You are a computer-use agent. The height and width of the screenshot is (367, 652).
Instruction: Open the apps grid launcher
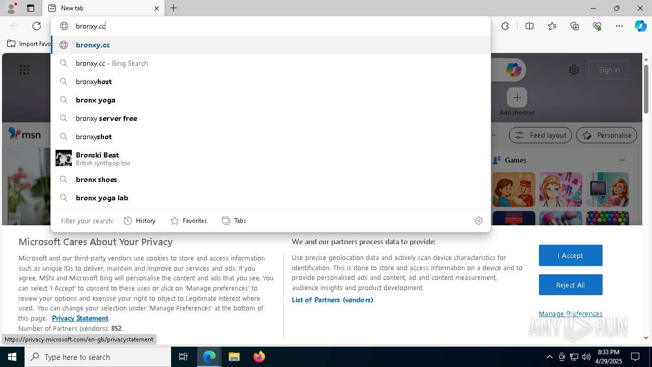point(24,70)
